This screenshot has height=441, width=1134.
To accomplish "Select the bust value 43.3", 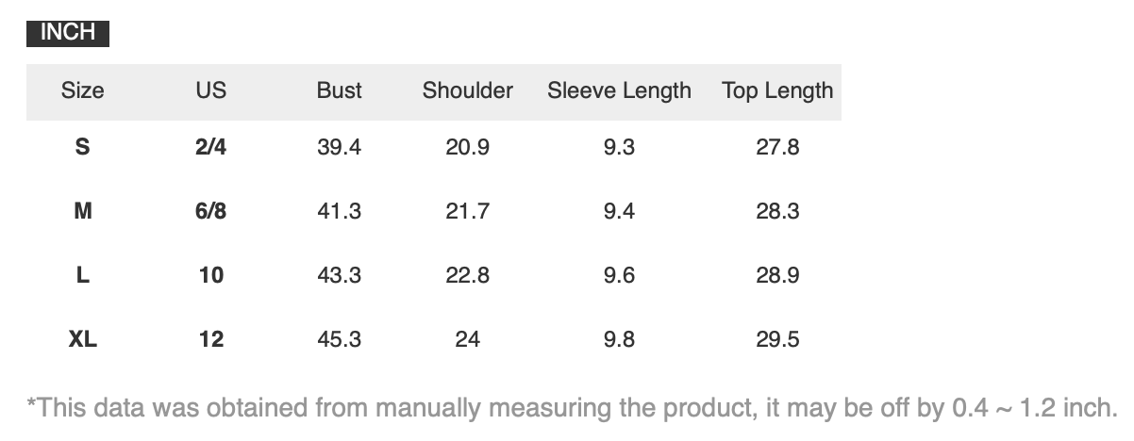I will pos(340,275).
